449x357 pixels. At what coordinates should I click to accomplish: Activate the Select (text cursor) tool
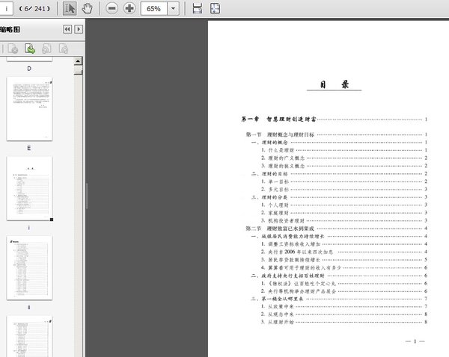pyautogui.click(x=70, y=8)
